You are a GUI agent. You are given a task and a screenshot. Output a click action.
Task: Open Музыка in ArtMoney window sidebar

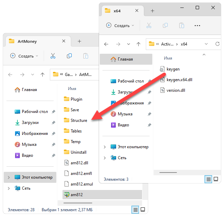pyautogui.click(x=26, y=144)
